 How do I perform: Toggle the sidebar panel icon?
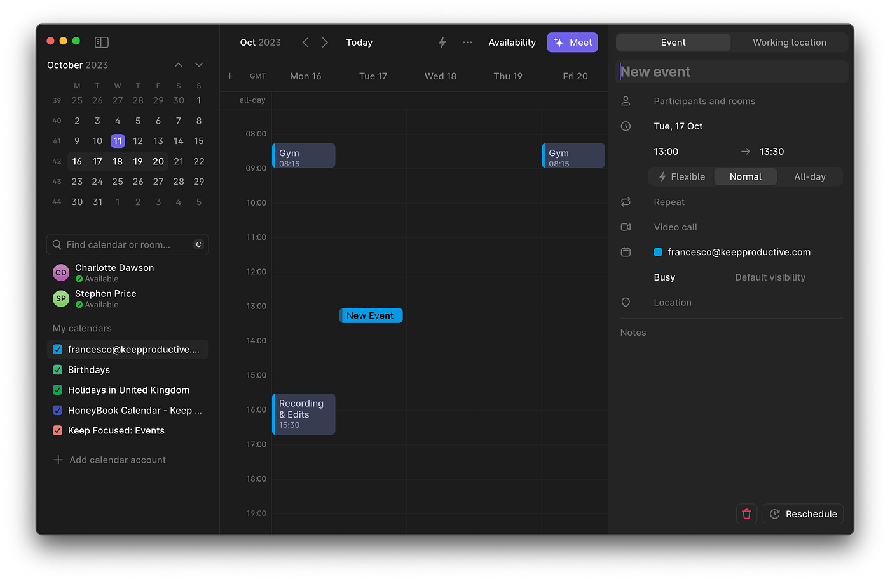coord(102,43)
